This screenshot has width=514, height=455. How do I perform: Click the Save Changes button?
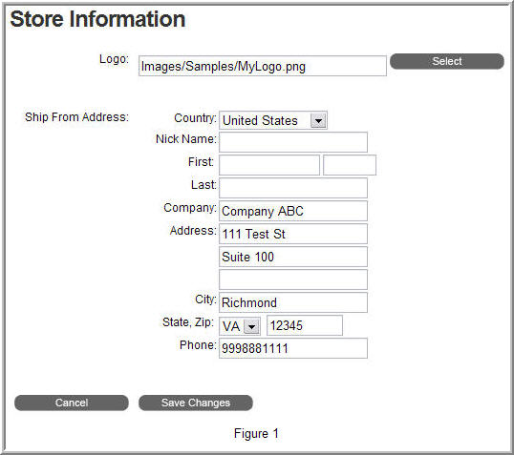[x=196, y=403]
